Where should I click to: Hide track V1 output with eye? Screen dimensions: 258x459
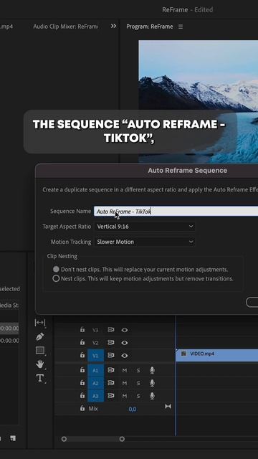click(125, 356)
